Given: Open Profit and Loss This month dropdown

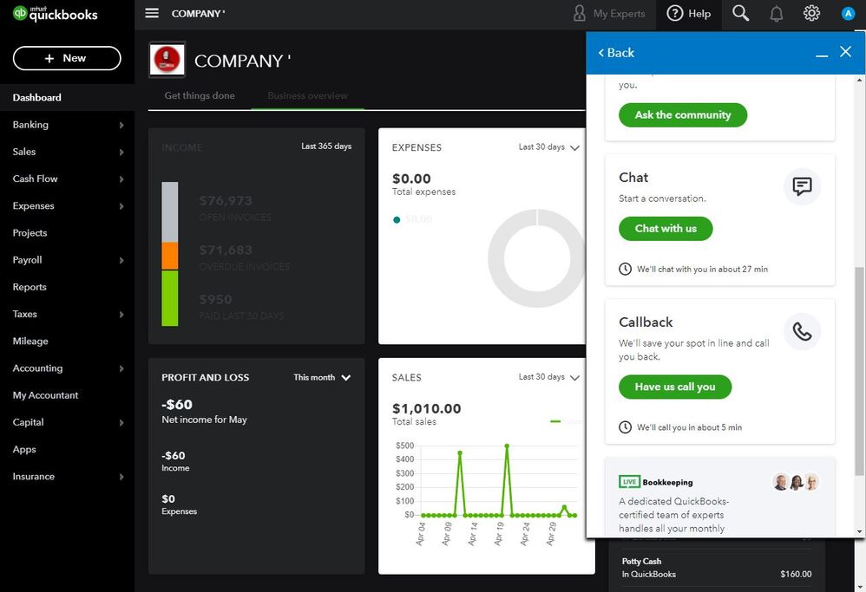Looking at the screenshot, I should (322, 377).
